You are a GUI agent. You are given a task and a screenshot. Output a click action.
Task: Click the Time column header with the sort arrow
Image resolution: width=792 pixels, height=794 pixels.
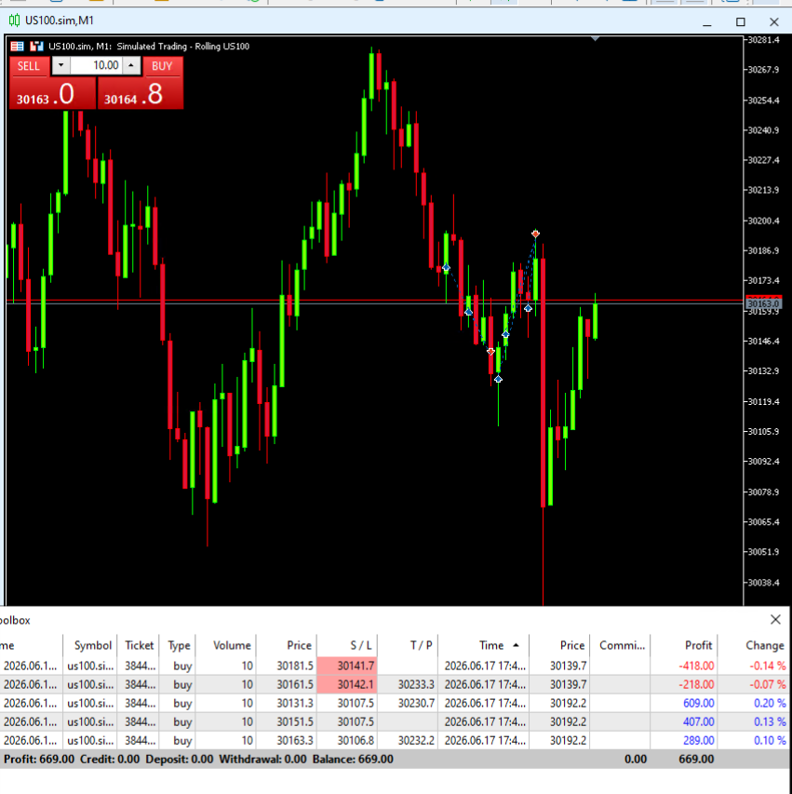point(484,645)
